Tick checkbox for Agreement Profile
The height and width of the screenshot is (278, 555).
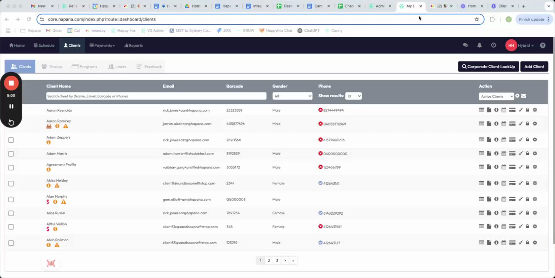11,168
